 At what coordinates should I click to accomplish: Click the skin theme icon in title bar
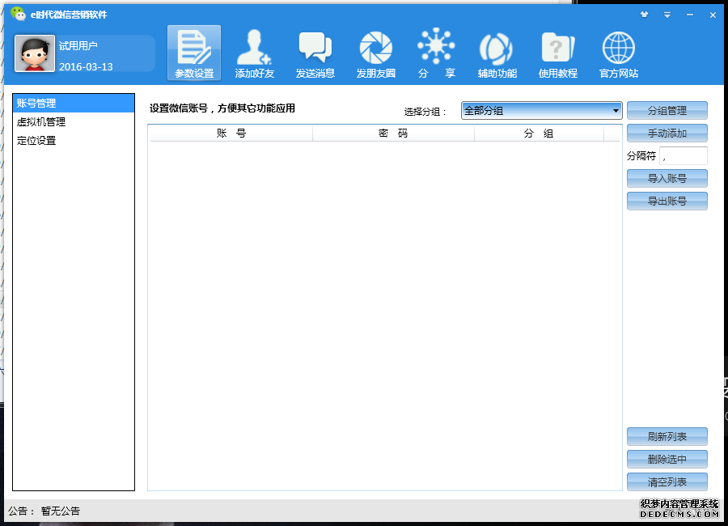(644, 15)
